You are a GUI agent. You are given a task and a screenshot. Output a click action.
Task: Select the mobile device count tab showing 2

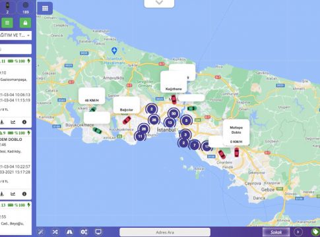[x=7, y=7]
